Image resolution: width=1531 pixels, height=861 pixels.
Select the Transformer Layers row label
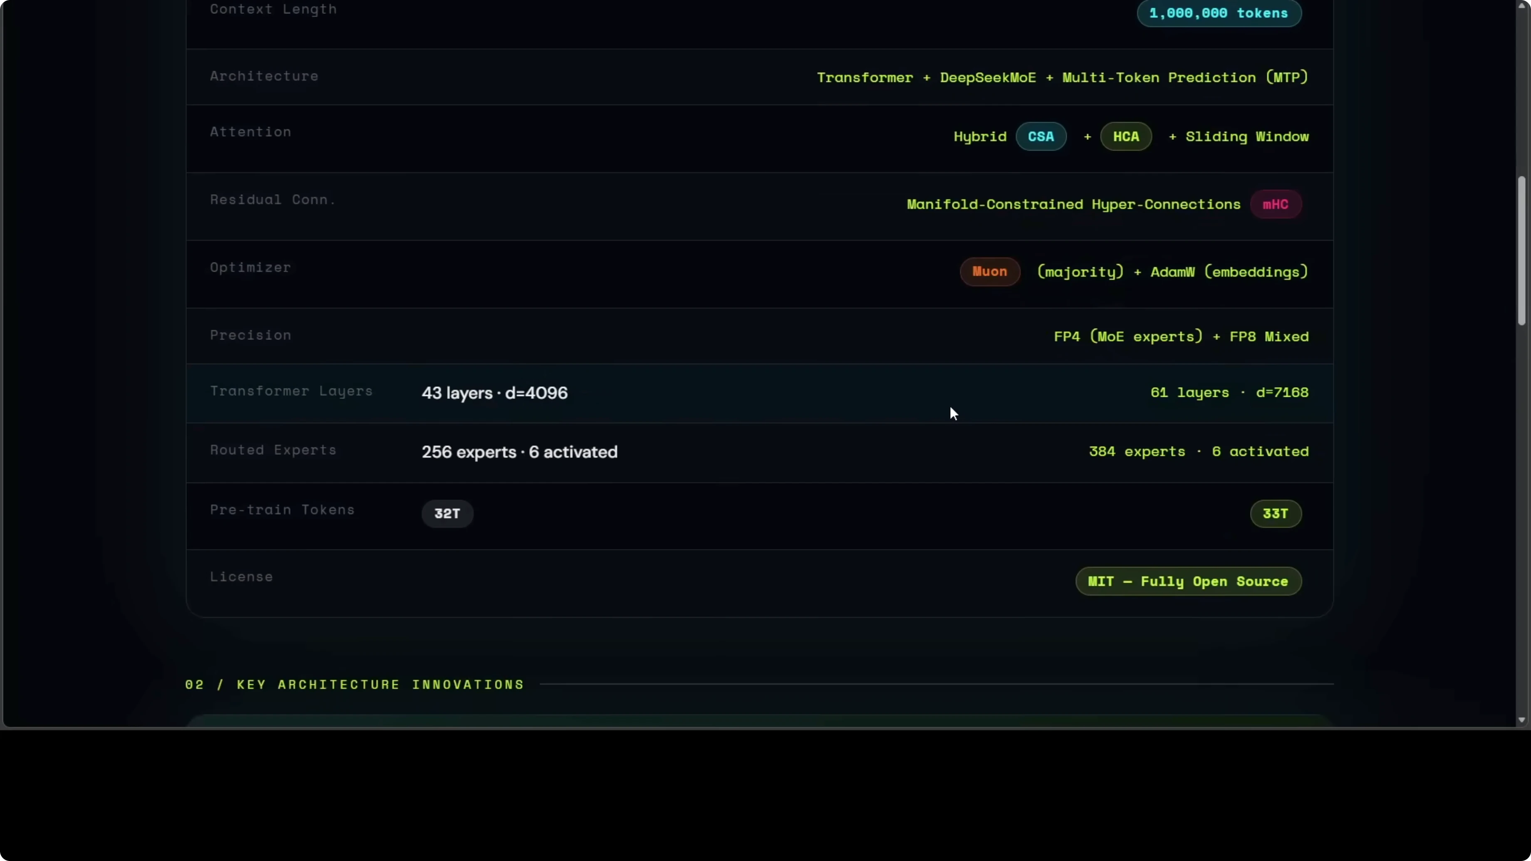[x=291, y=391]
